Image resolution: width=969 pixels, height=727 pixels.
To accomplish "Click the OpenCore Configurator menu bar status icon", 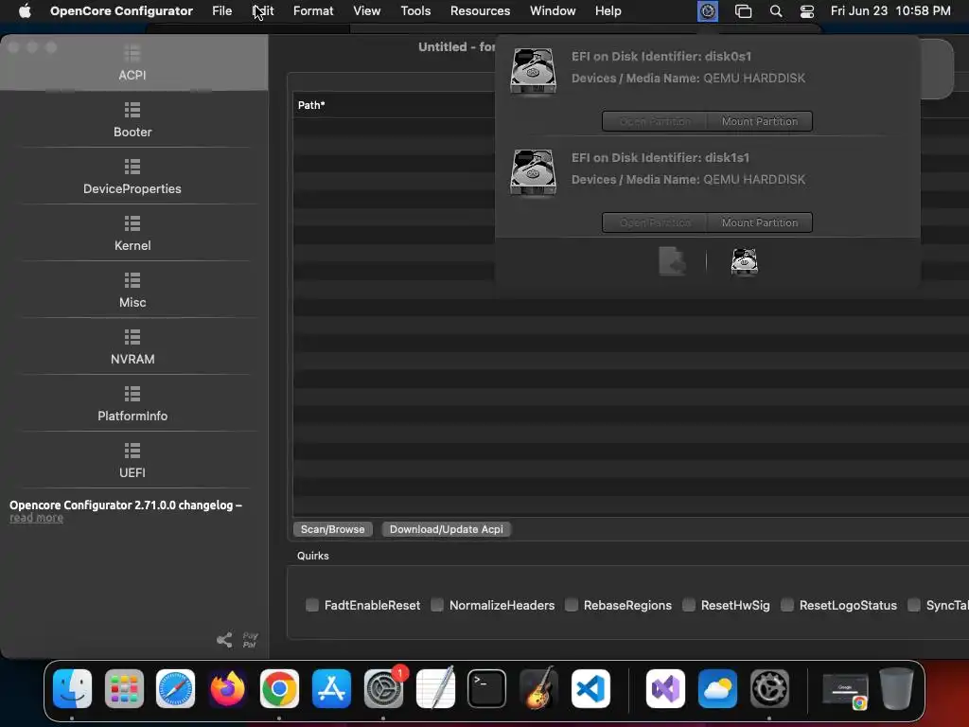I will pos(708,11).
